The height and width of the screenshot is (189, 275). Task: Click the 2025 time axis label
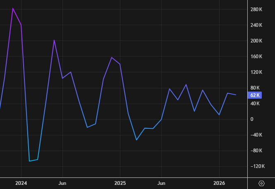120,183
